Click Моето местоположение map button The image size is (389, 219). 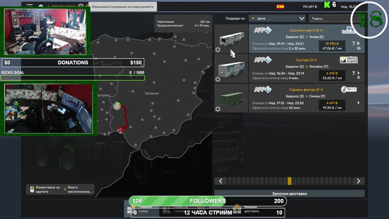[77, 189]
